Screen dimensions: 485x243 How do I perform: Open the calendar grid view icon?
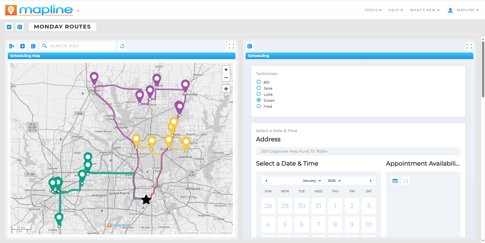[x=395, y=181]
